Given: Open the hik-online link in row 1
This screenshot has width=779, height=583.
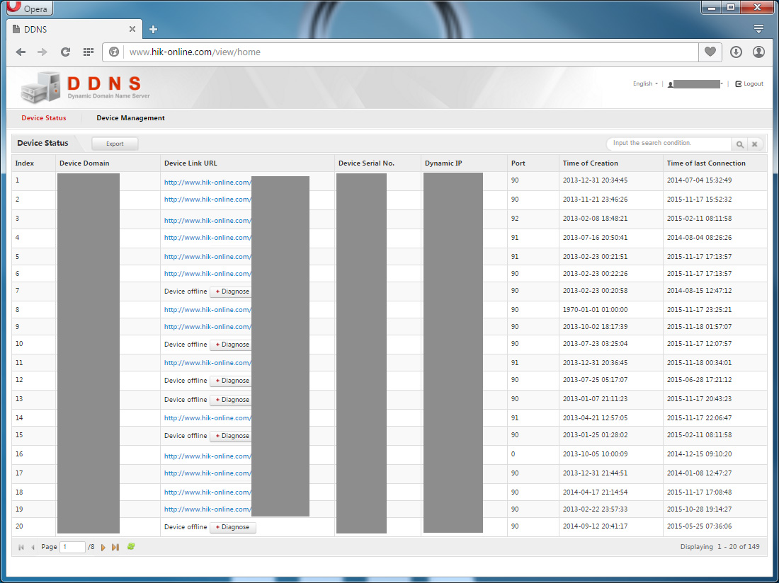Looking at the screenshot, I should (207, 183).
